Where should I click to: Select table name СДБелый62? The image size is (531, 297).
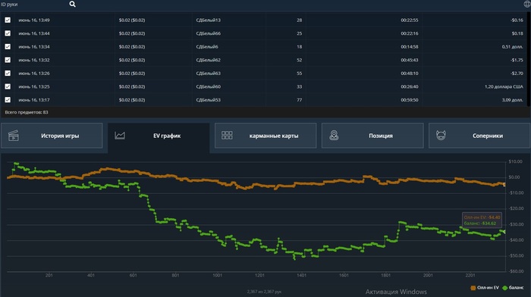[x=209, y=60]
